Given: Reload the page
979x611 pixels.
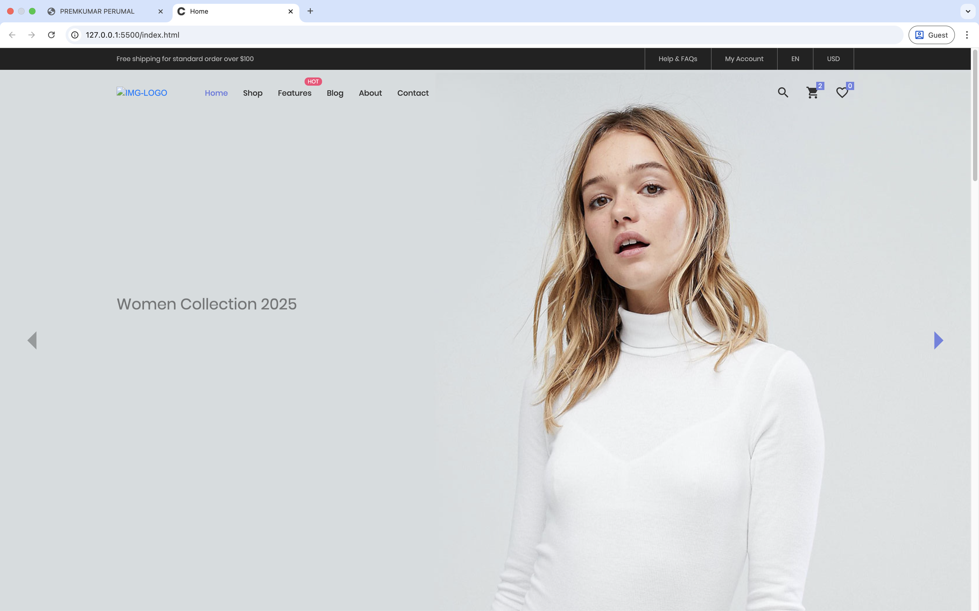Looking at the screenshot, I should tap(51, 35).
